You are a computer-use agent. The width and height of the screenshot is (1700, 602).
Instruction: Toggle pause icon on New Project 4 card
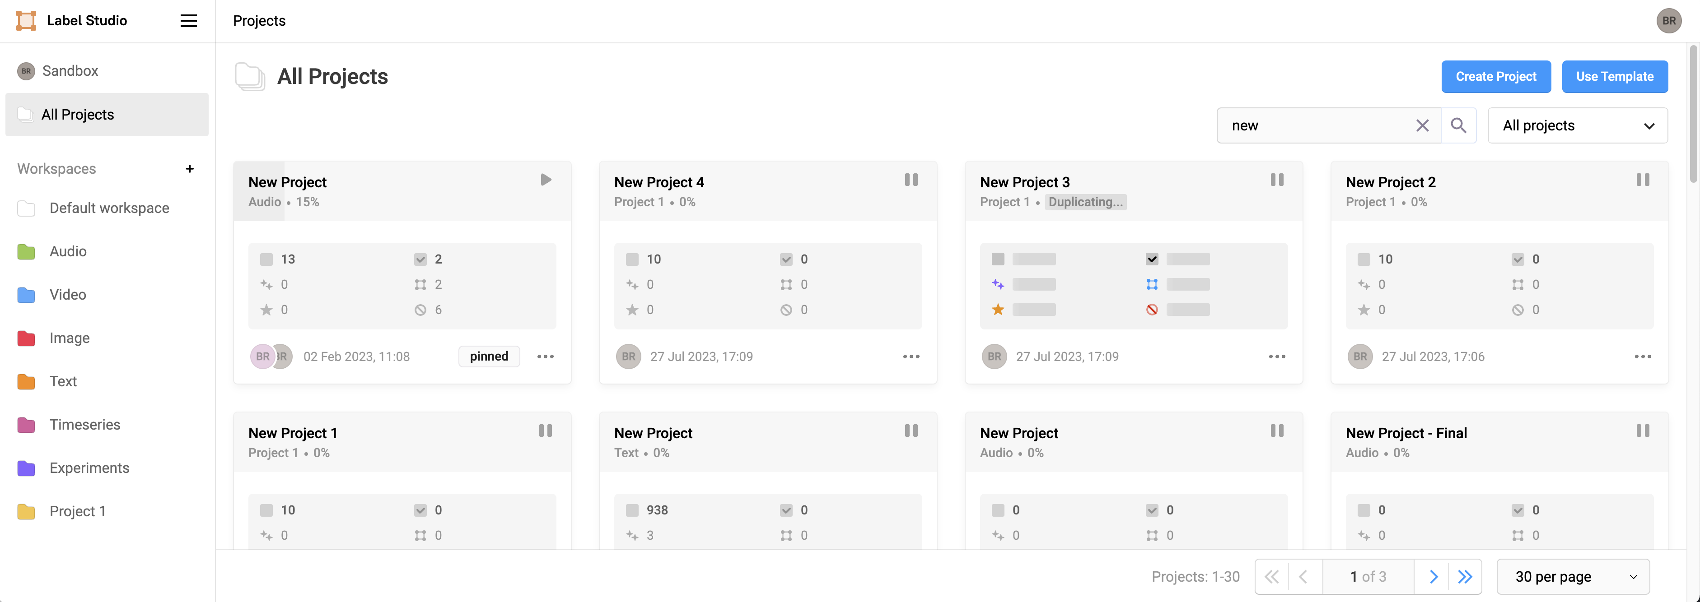pyautogui.click(x=911, y=180)
